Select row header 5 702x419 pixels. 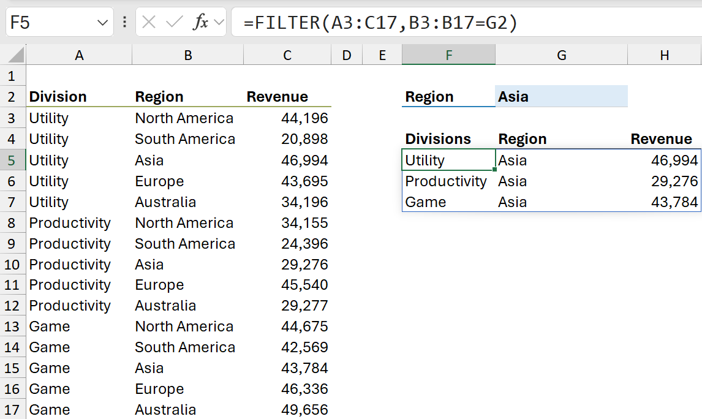[x=12, y=160]
